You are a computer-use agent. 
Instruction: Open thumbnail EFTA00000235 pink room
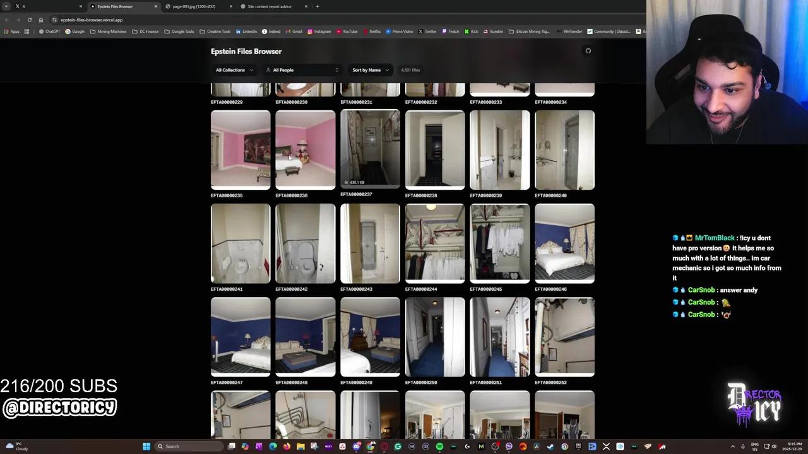[241, 150]
